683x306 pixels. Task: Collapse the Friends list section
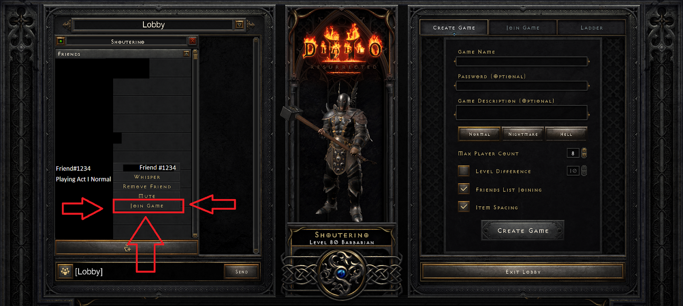(x=187, y=54)
